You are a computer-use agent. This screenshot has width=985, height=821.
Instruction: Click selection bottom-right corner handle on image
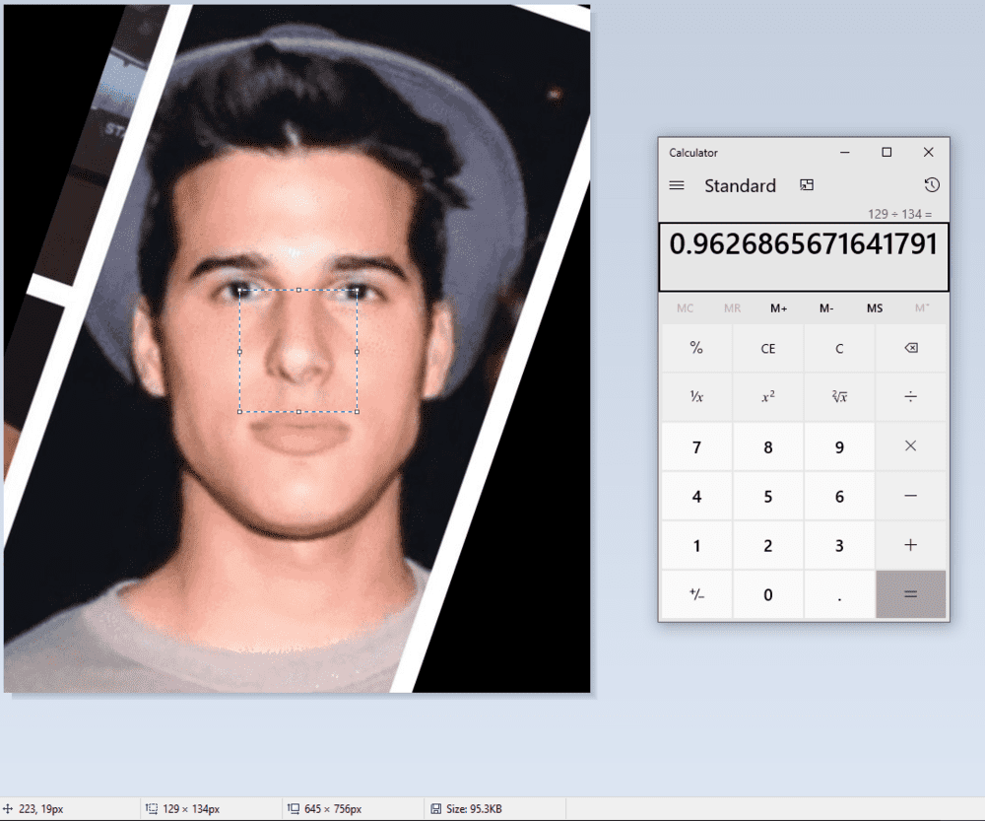[358, 412]
